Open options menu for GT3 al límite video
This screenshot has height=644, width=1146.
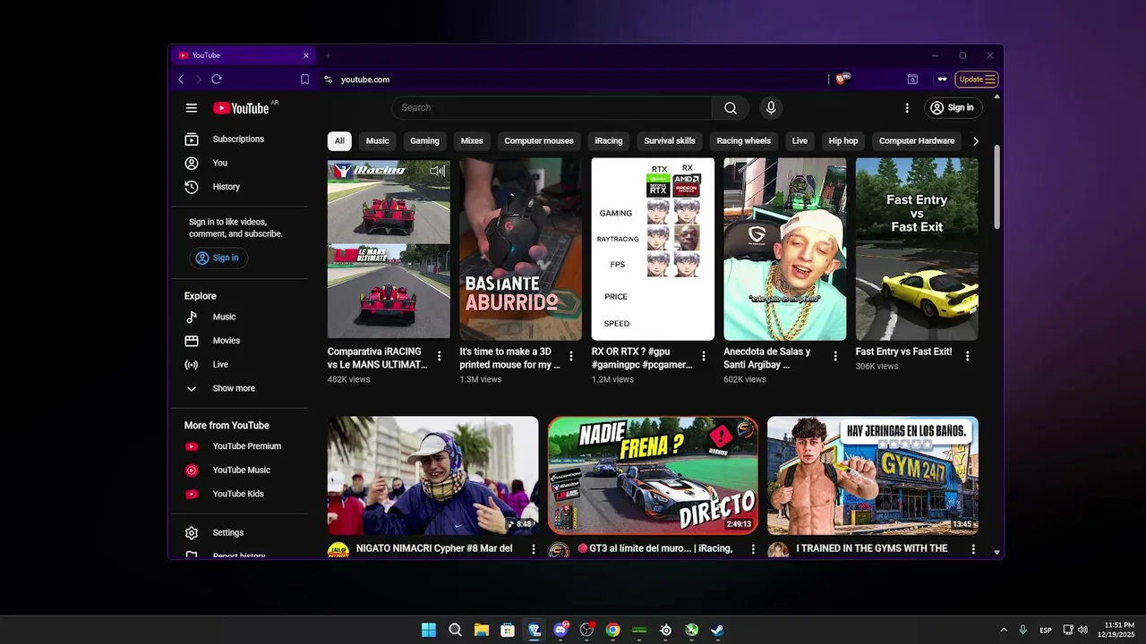coord(753,549)
